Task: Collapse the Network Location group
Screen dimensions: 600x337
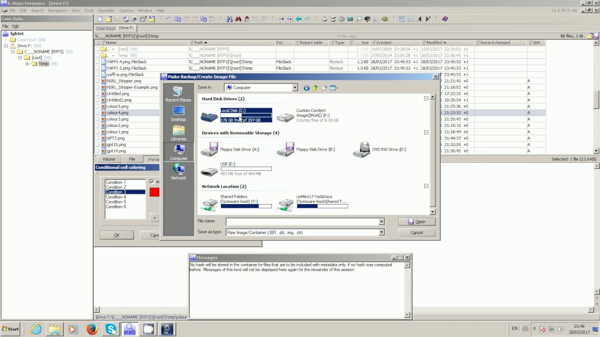Action: [x=426, y=186]
